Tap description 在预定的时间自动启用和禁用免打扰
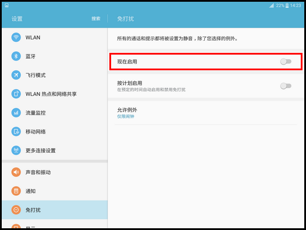Image resolution: width=306 pixels, height=230 pixels. [151, 89]
